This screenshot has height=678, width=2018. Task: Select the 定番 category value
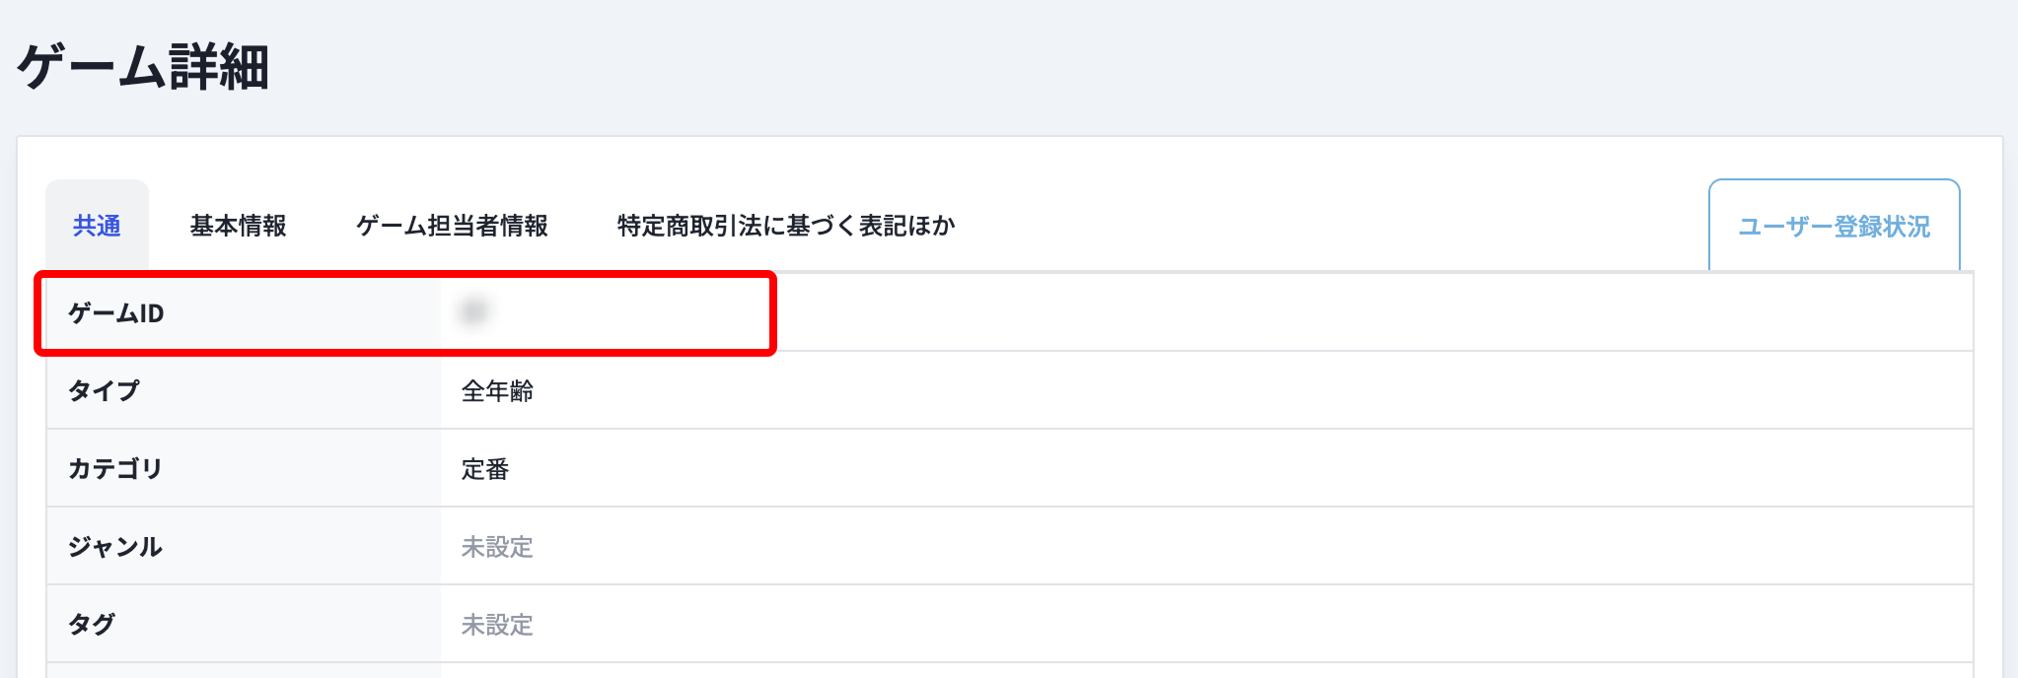point(485,469)
